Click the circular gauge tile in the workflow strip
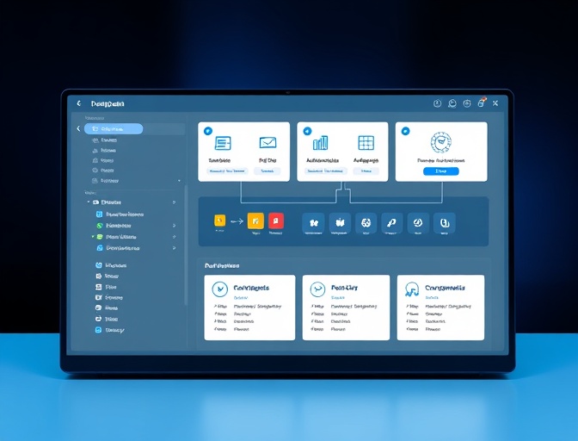The image size is (578, 441). click(x=418, y=223)
